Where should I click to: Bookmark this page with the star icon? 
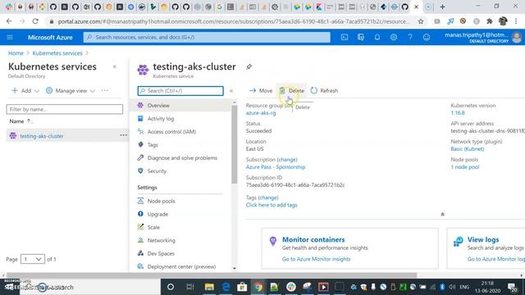click(421, 21)
